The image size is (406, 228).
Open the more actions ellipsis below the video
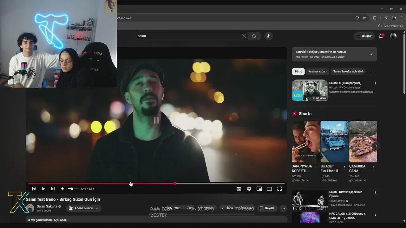[x=283, y=208]
